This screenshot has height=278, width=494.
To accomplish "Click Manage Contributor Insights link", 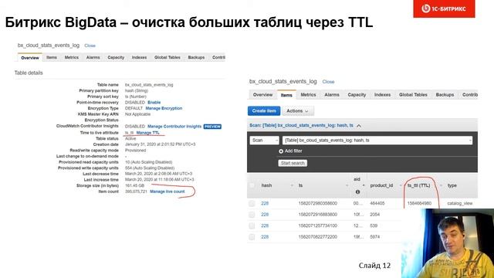I will point(174,127).
